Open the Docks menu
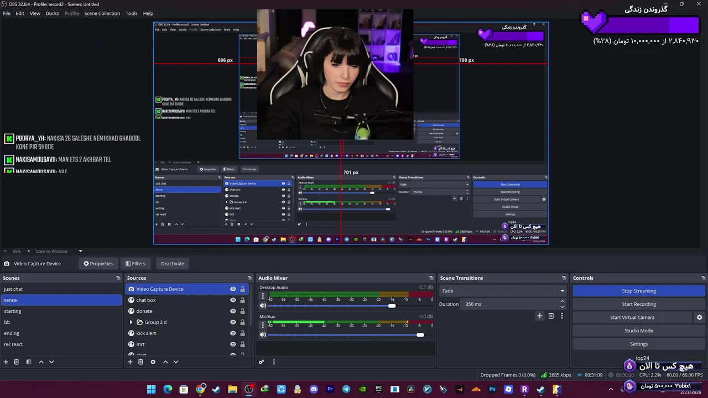Image resolution: width=708 pixels, height=398 pixels. 52,13
